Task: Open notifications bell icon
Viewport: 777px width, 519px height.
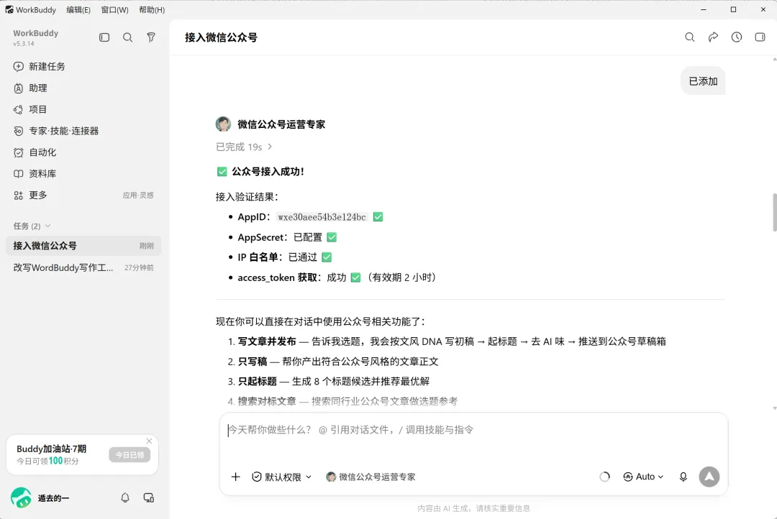Action: click(125, 497)
